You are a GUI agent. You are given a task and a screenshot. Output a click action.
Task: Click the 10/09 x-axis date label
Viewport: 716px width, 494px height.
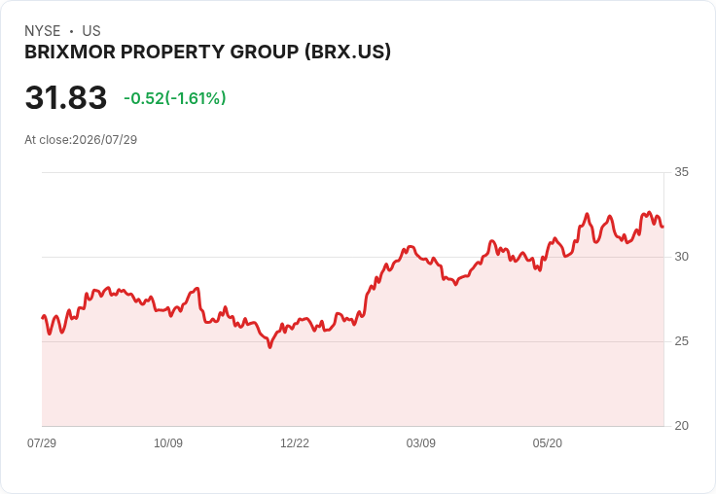click(168, 442)
